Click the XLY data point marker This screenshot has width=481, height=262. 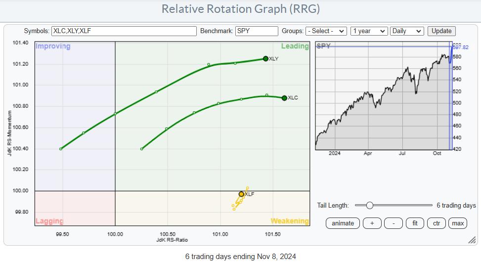(x=265, y=58)
